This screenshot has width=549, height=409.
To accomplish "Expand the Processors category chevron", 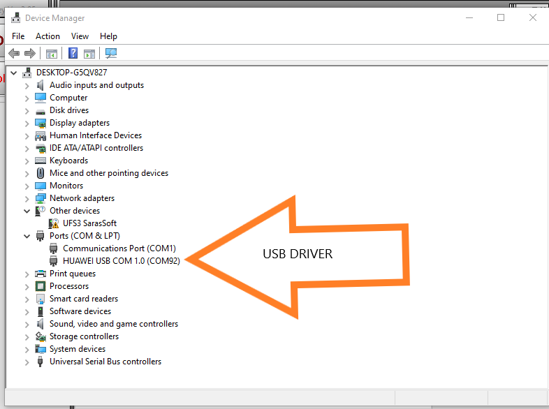I will coord(27,287).
